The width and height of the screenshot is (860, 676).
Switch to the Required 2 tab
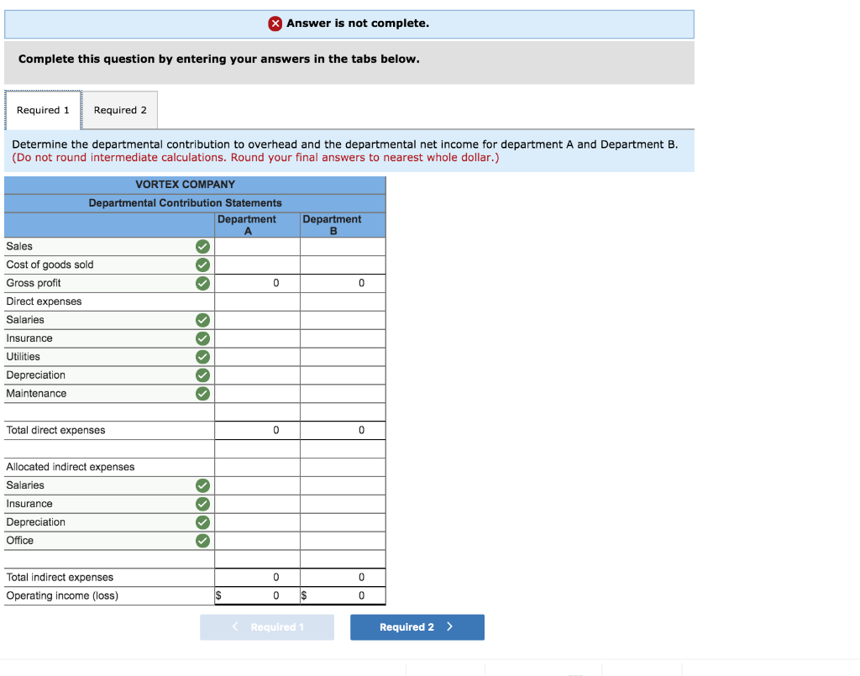click(x=119, y=110)
